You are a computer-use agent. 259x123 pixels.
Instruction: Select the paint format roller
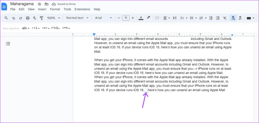(41, 18)
